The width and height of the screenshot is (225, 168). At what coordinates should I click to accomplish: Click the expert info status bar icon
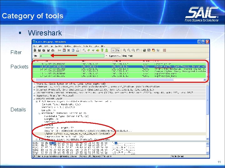point(34,156)
